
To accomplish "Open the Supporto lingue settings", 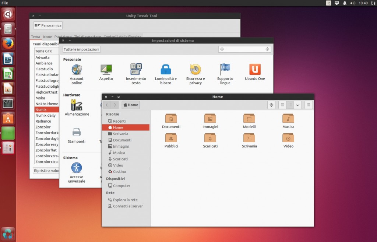I will pyautogui.click(x=225, y=69).
